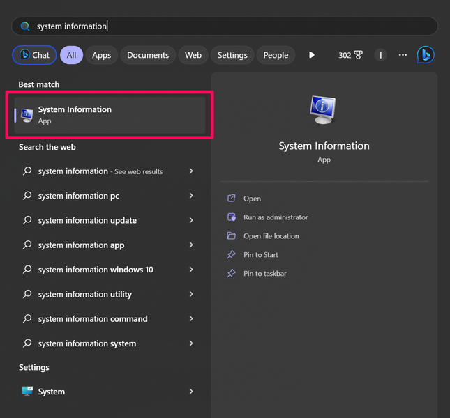This screenshot has height=418, width=450.
Task: Open the System Information best match result
Action: [x=110, y=114]
